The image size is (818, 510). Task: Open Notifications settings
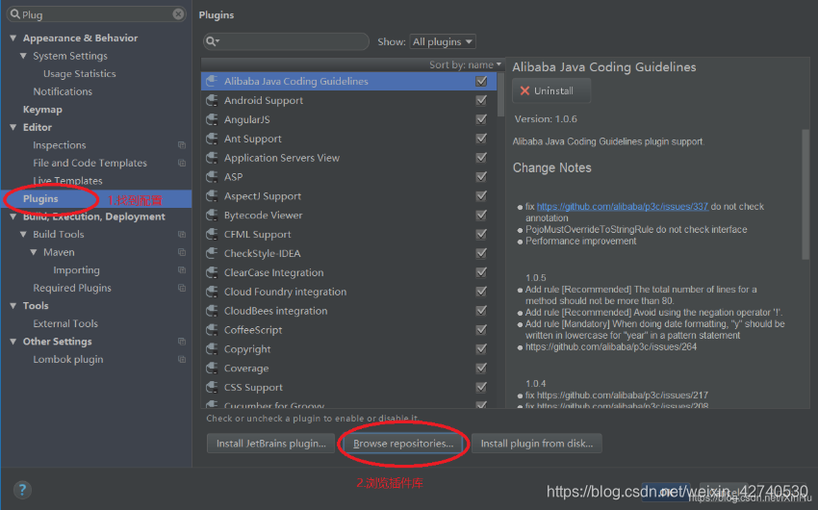pyautogui.click(x=63, y=91)
